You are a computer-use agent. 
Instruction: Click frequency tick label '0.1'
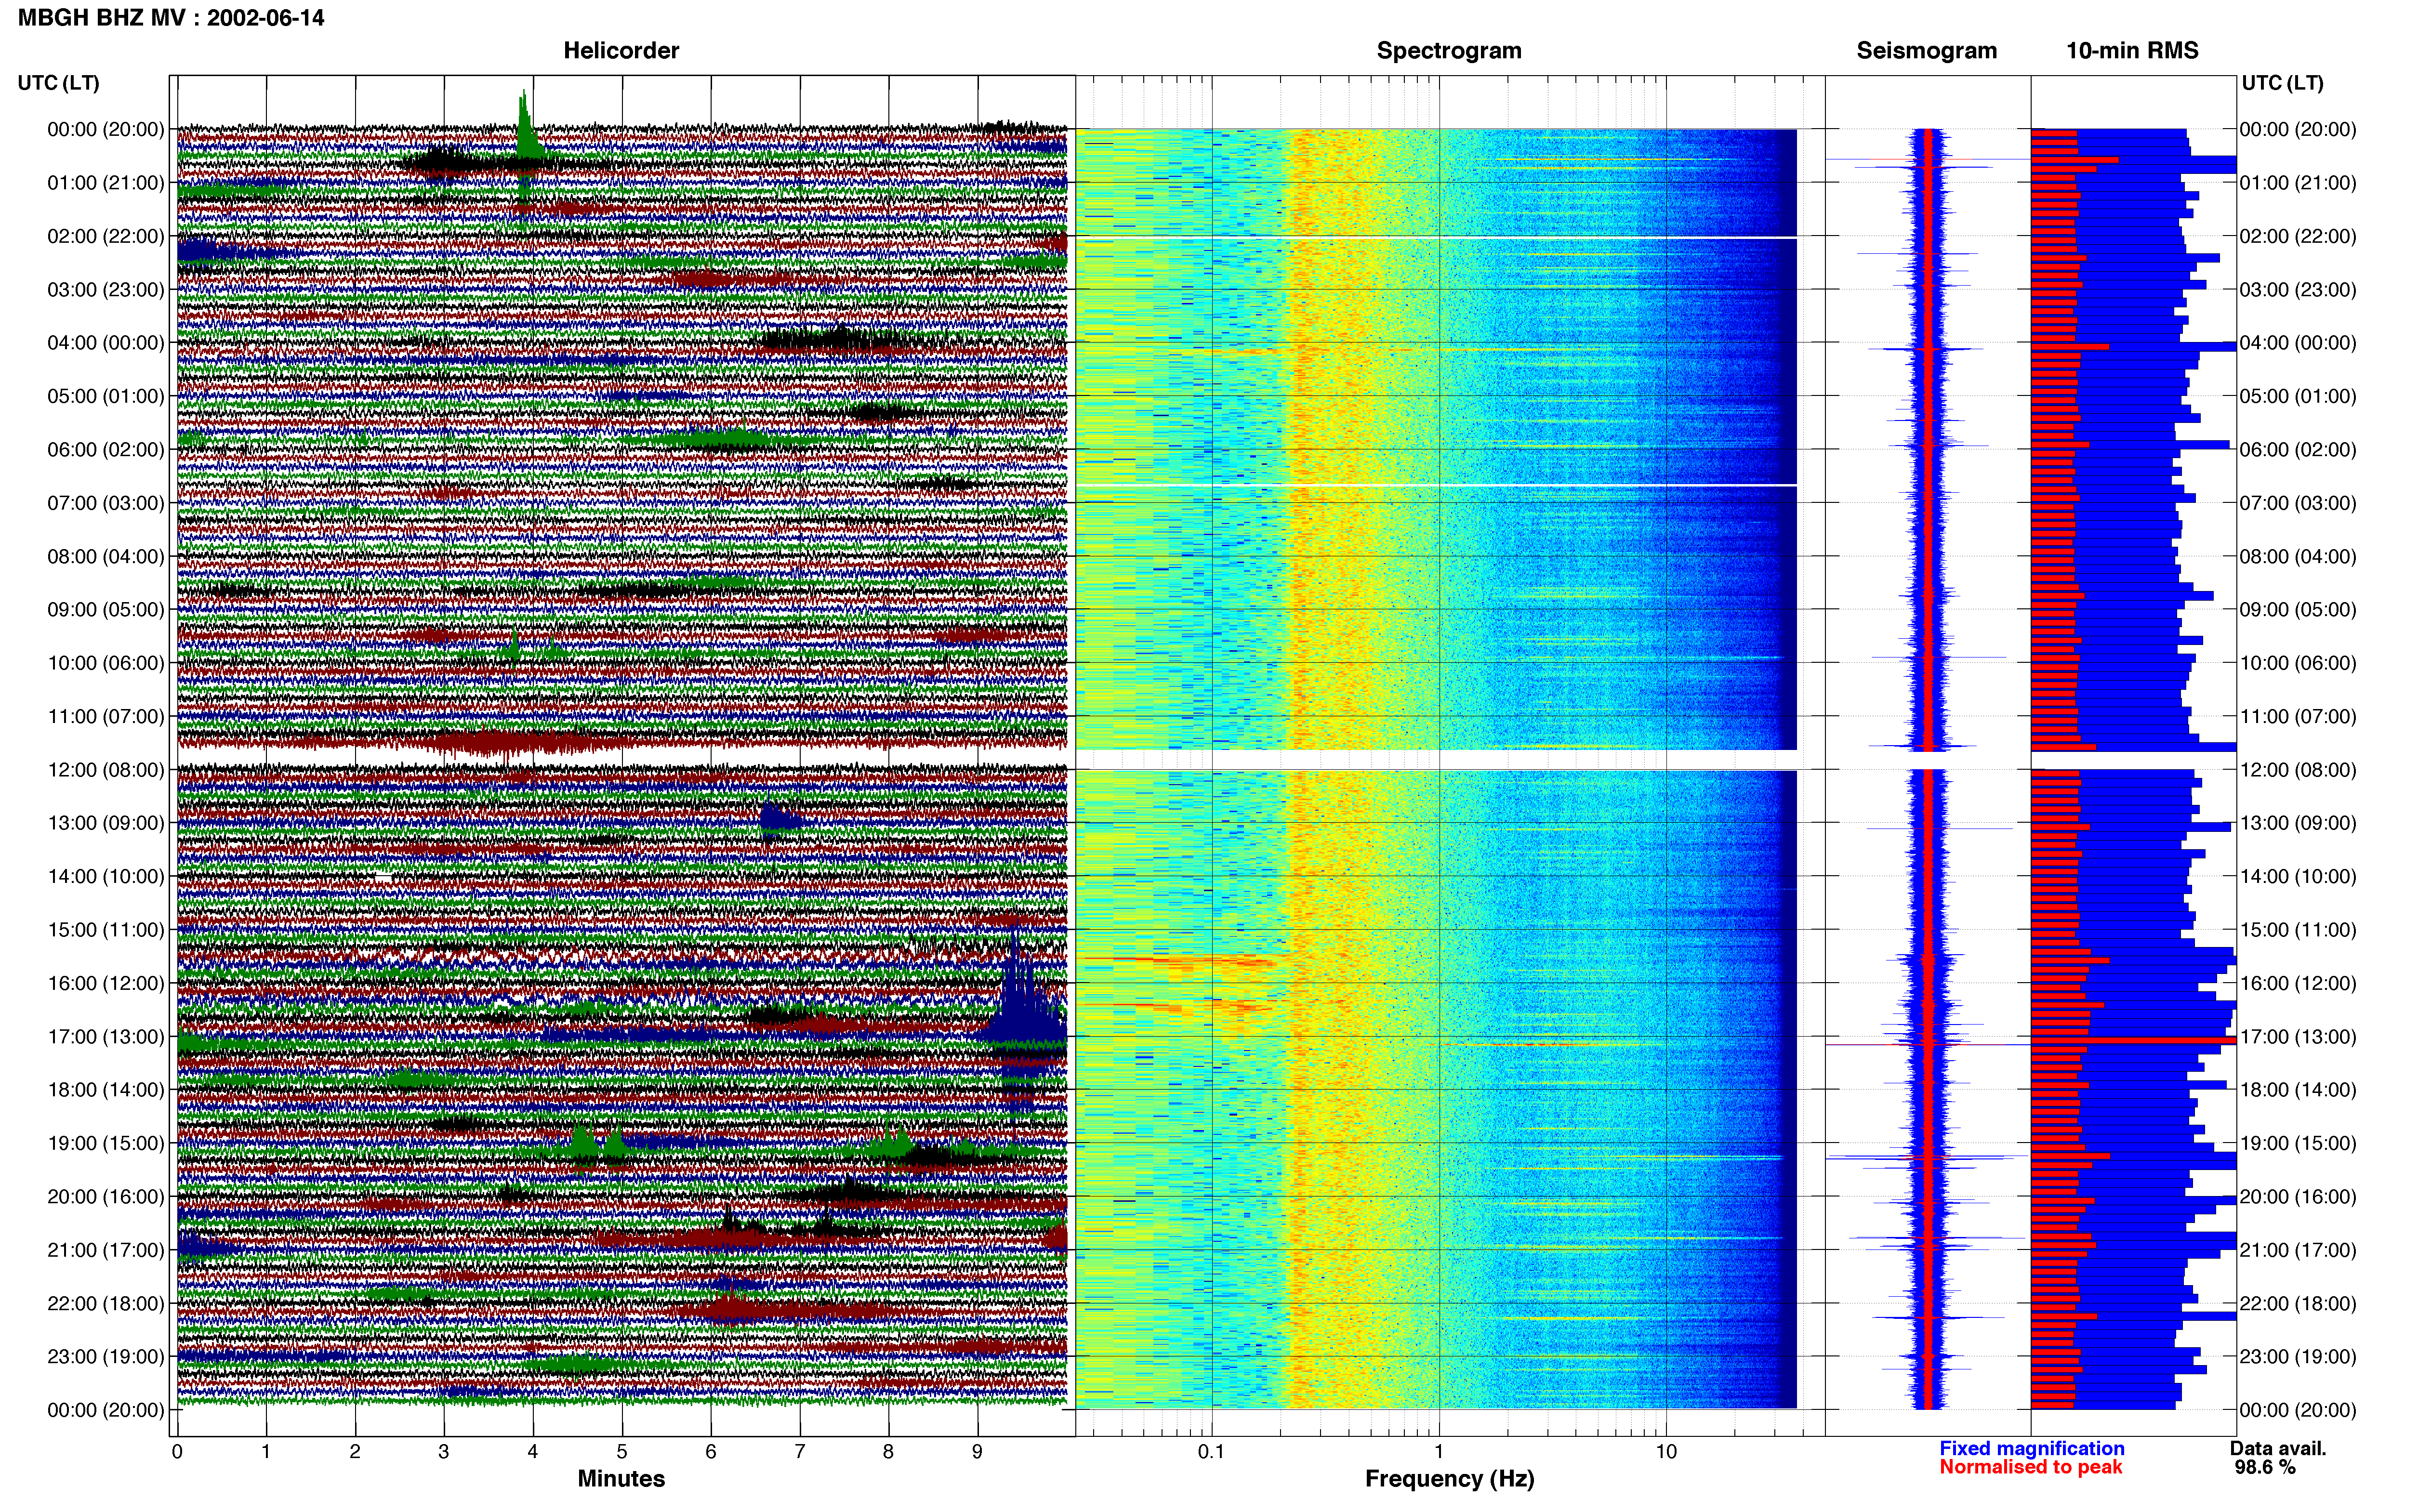pyautogui.click(x=1211, y=1451)
